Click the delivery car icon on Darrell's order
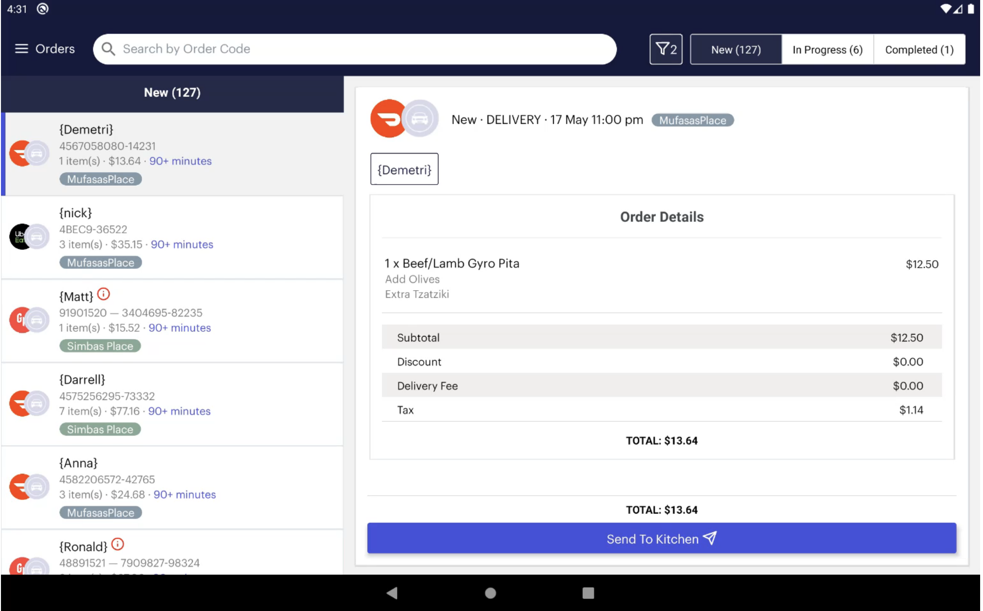Screen dimensions: 983x611 [x=37, y=403]
